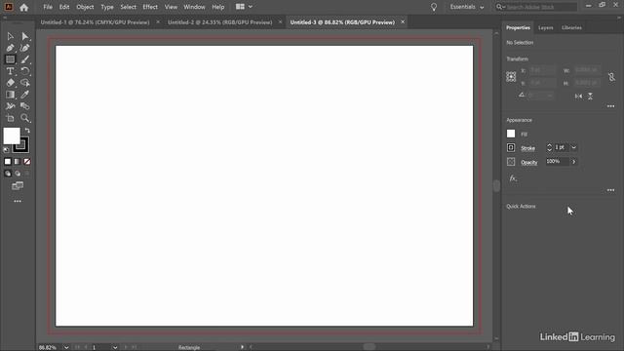Select the Paintbrush tool
The width and height of the screenshot is (624, 351).
(x=24, y=59)
